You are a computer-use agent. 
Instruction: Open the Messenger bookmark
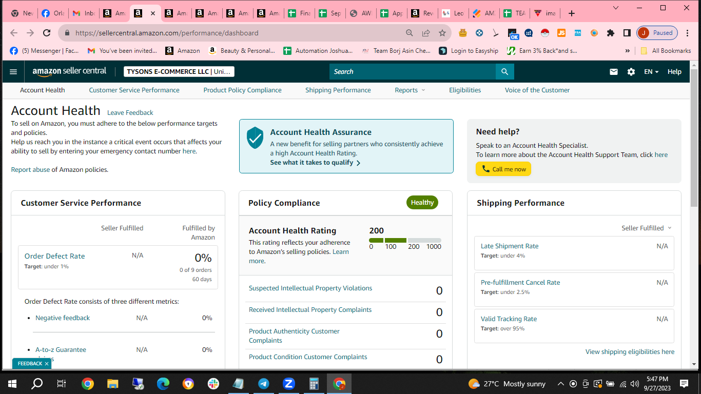click(x=44, y=51)
